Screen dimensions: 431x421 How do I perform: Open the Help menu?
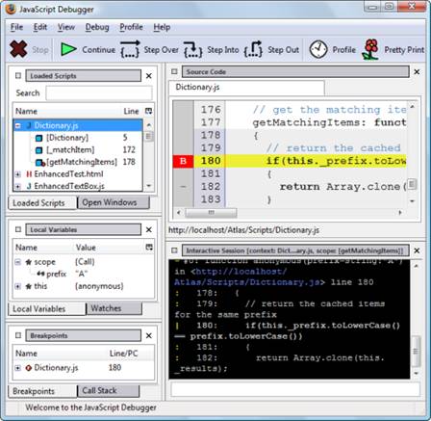[x=162, y=27]
